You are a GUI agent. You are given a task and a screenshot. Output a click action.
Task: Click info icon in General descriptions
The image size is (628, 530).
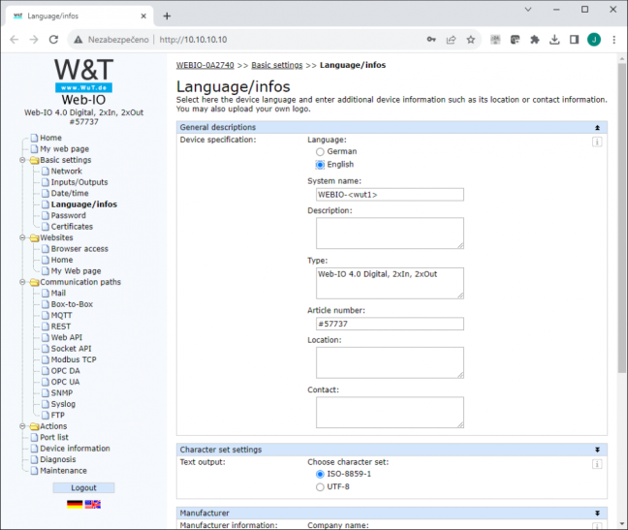[597, 141]
